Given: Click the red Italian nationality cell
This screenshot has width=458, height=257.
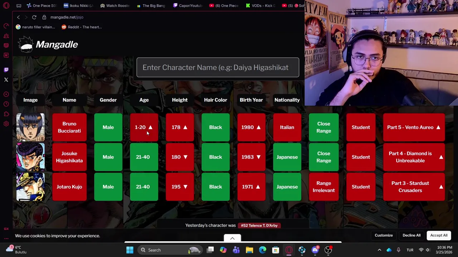Looking at the screenshot, I should coord(287,127).
